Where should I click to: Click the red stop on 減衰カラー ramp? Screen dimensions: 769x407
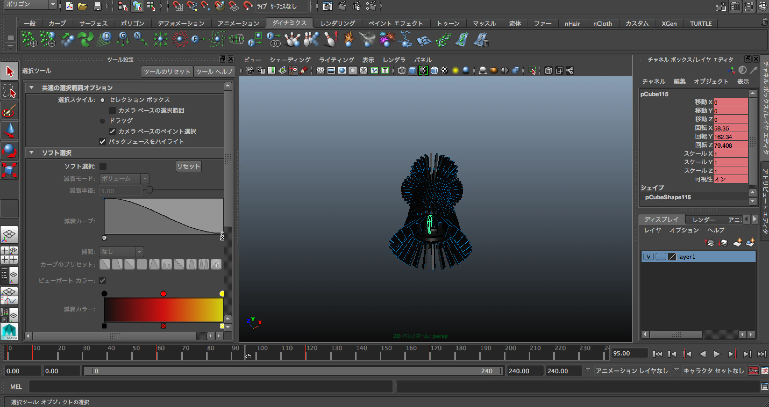(x=163, y=294)
